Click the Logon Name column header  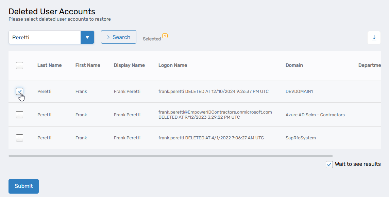pyautogui.click(x=173, y=65)
